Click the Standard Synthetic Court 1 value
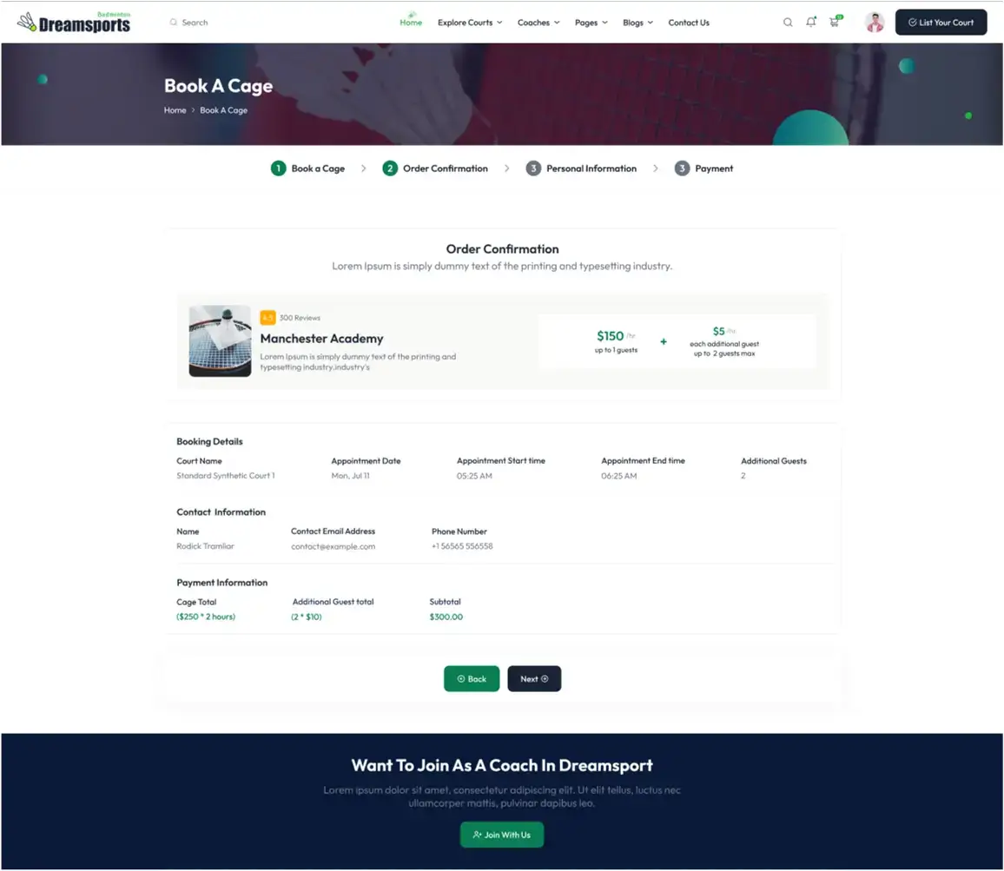 (x=226, y=476)
